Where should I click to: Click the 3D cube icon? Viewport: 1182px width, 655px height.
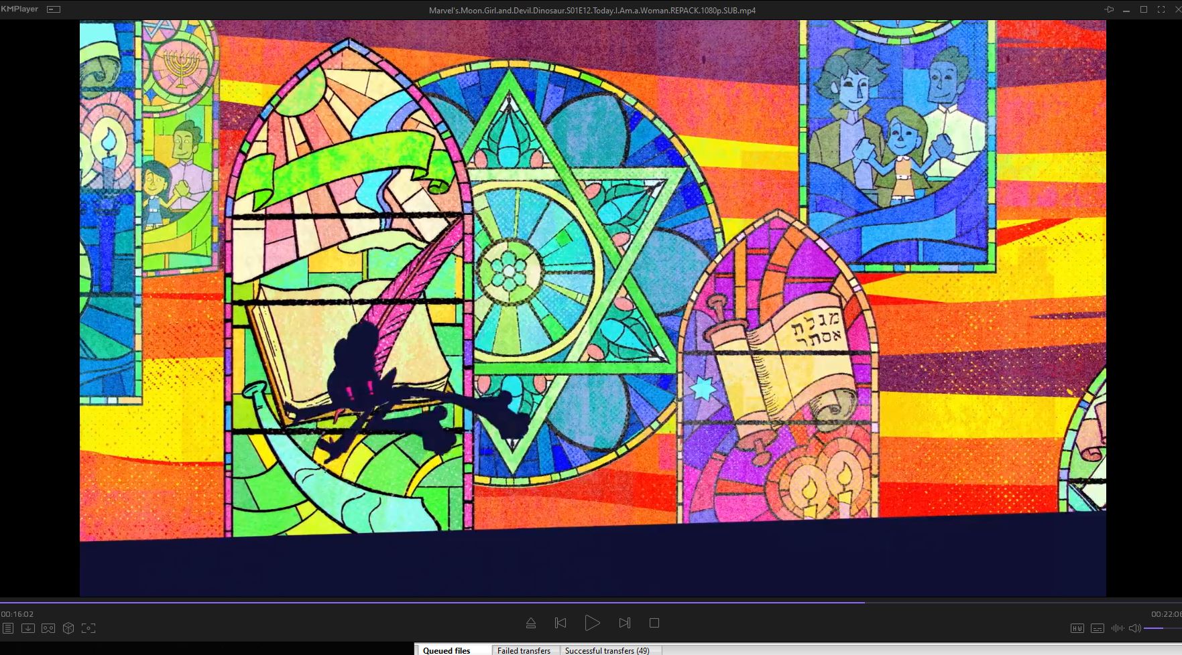click(68, 628)
